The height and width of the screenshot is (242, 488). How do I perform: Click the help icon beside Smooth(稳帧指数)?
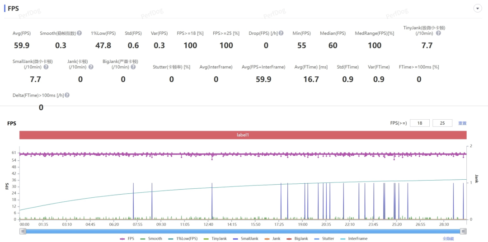(x=79, y=33)
